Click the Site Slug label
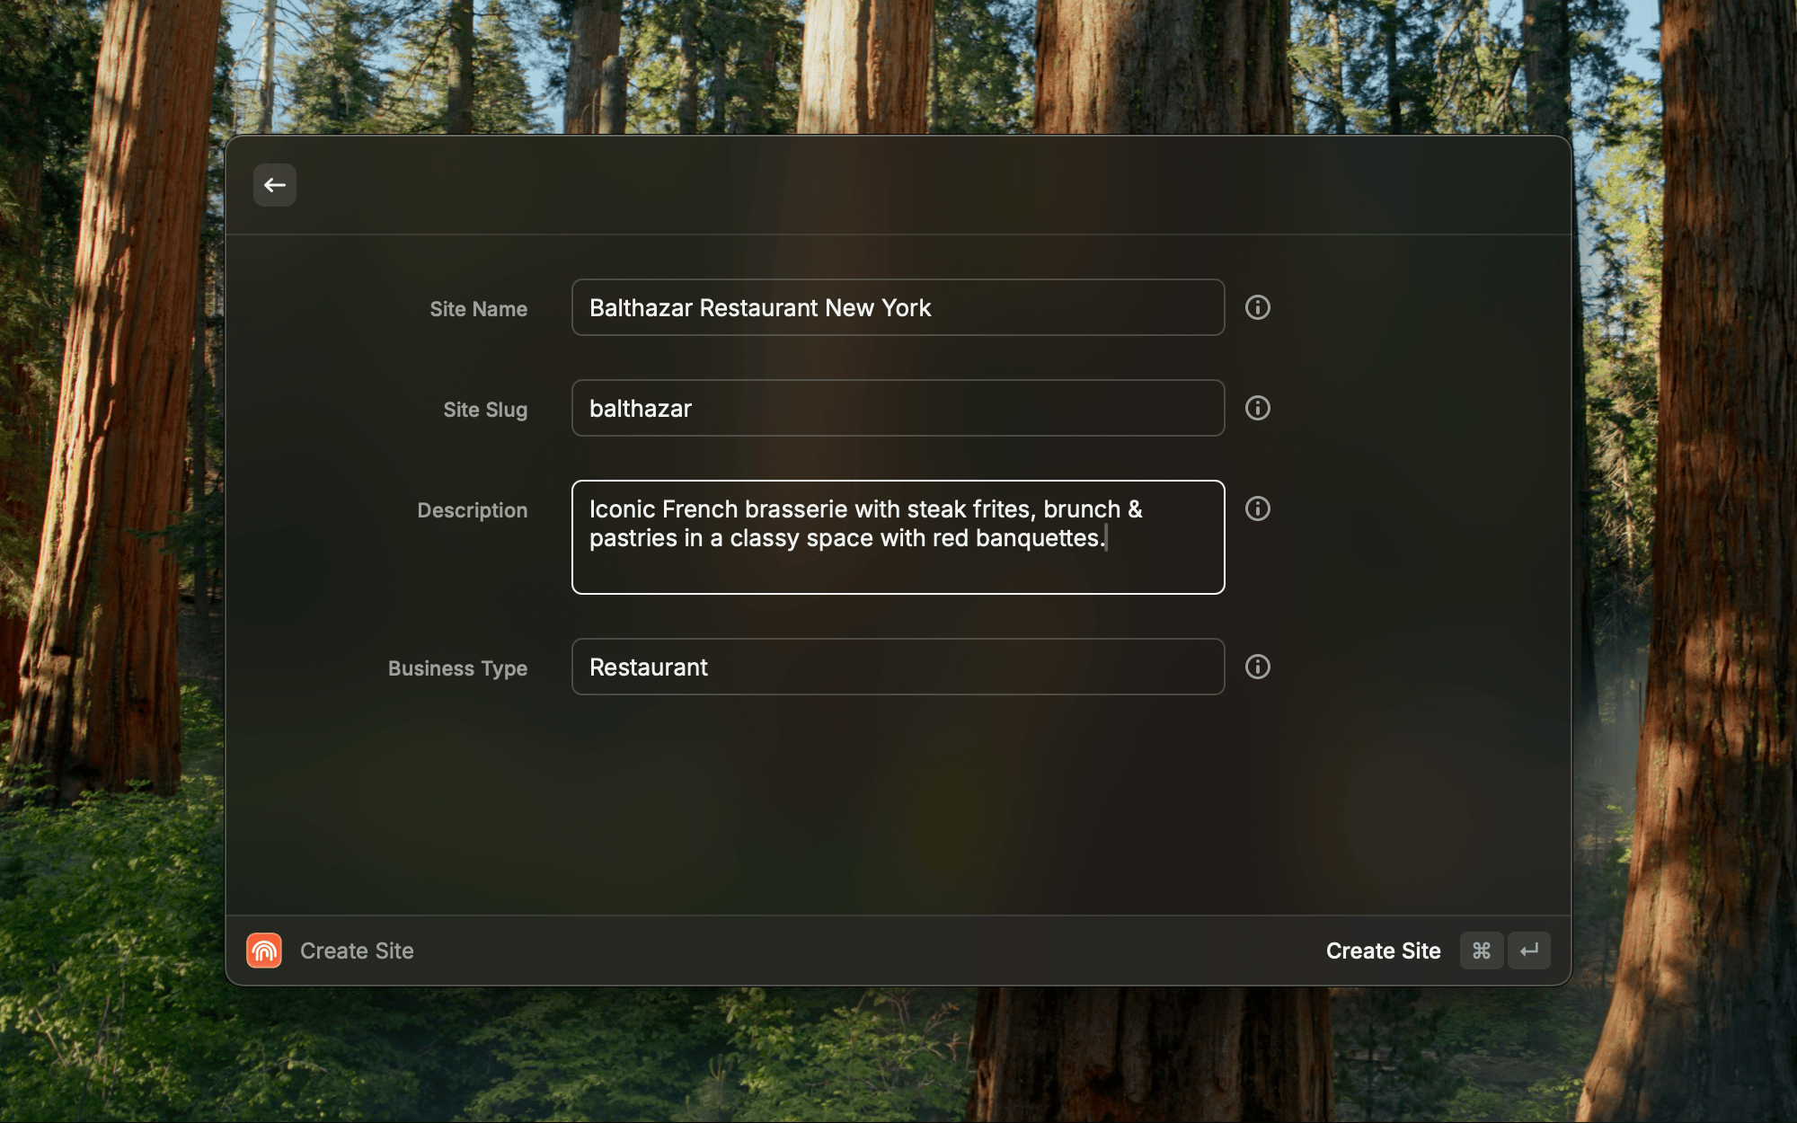This screenshot has width=1797, height=1123. click(x=485, y=410)
